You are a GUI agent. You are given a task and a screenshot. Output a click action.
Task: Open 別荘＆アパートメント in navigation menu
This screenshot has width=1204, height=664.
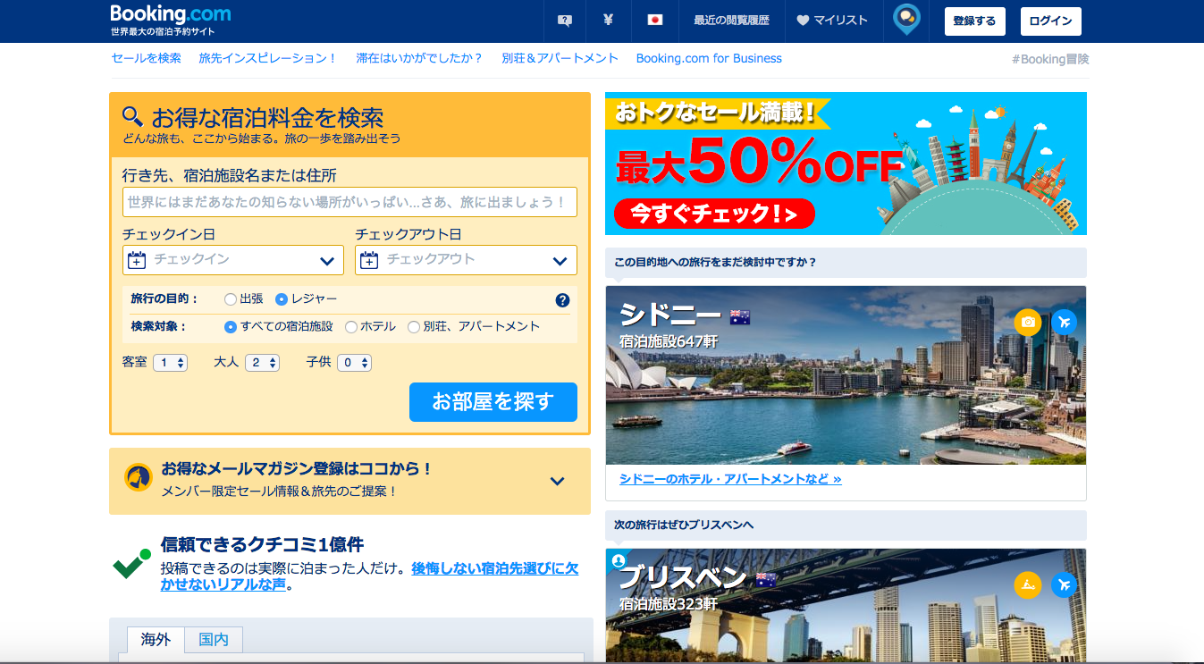point(560,58)
